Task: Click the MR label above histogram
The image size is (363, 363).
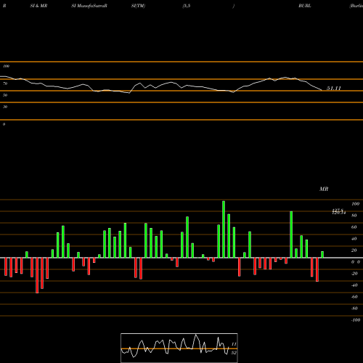Action: click(x=324, y=189)
